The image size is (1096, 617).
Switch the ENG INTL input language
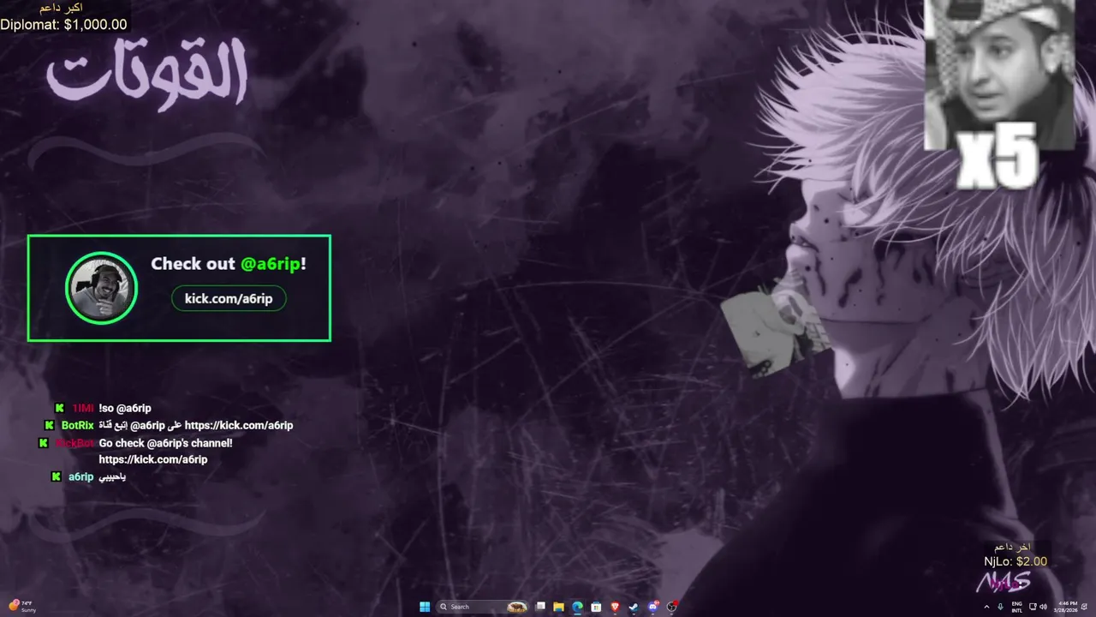(1017, 607)
